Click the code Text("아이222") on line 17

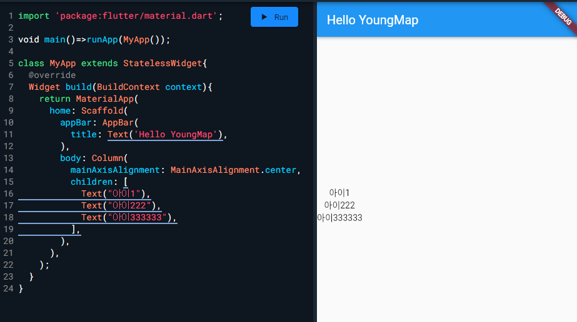[x=119, y=205]
